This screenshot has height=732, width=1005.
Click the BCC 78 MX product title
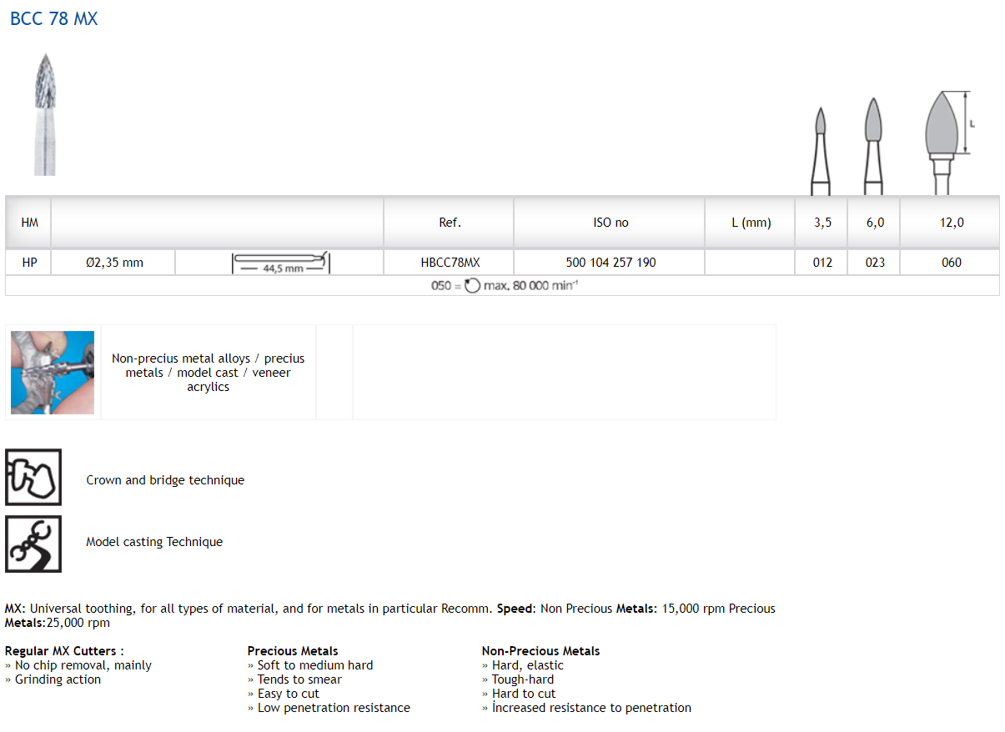(x=53, y=18)
